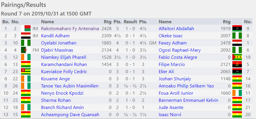Click Libya flag next to Alfaitori Abdallah
Viewport: 256px width, 119px height.
[237, 29]
